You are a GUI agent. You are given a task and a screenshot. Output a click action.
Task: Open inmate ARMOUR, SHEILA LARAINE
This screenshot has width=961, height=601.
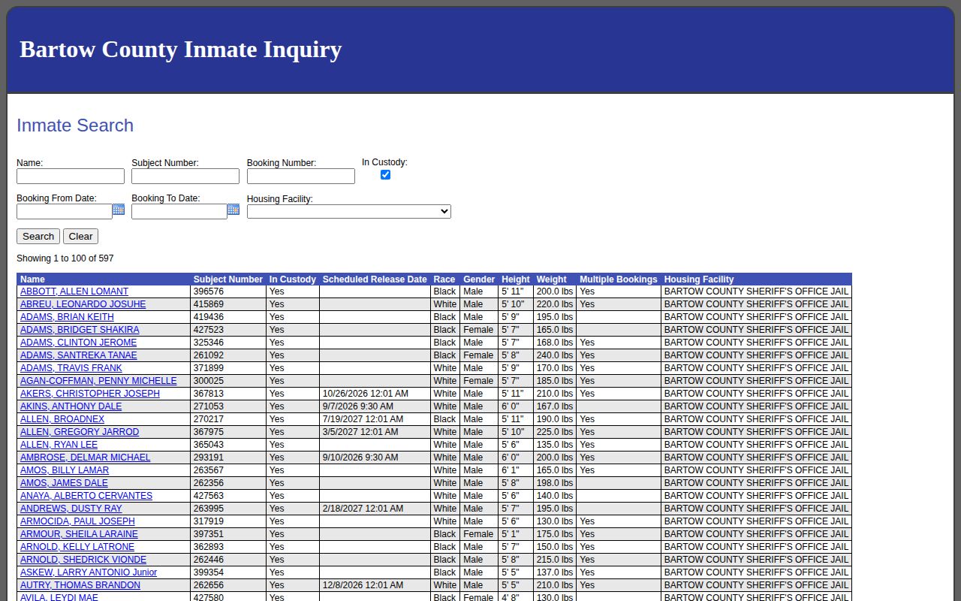[x=79, y=534]
